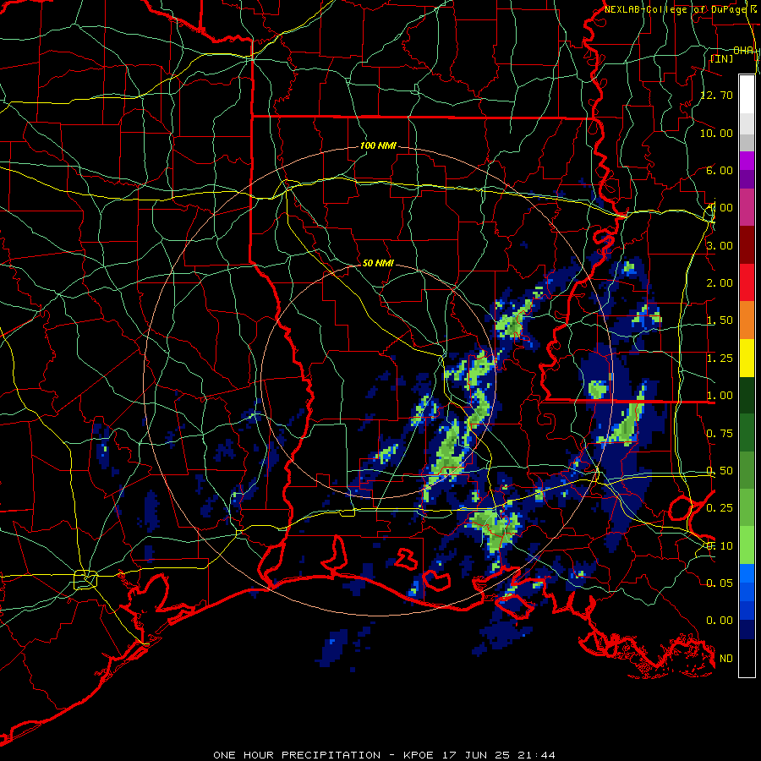Screen dimensions: 761x761
Task: Click the NEXLAB-College of DuPage header text
Action: 676,9
